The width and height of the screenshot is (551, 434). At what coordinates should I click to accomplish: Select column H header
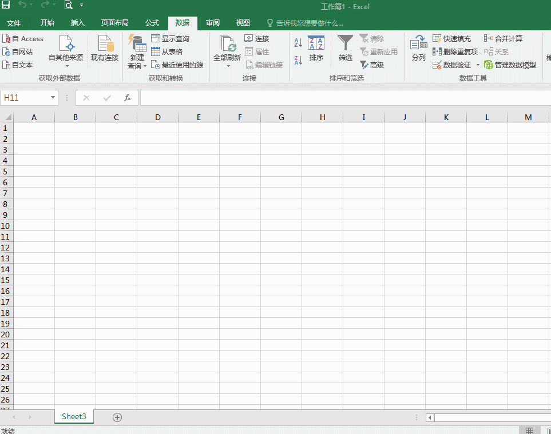322,117
